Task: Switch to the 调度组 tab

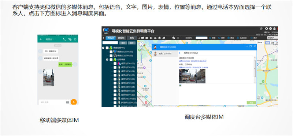Action: click(121, 38)
